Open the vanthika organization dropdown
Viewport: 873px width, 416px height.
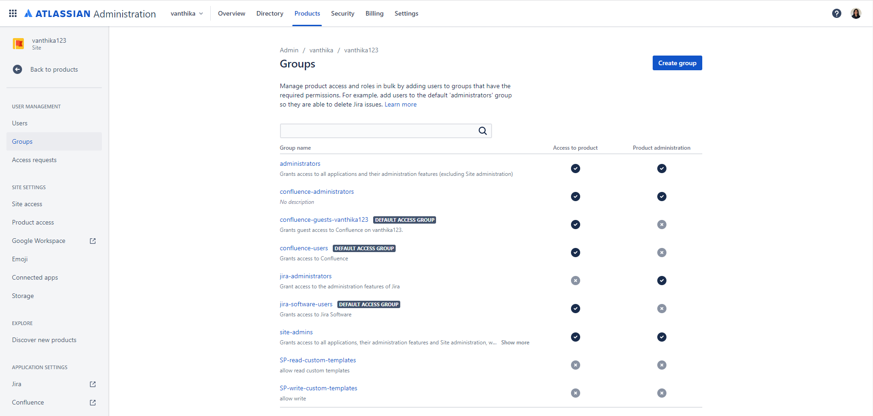click(186, 13)
